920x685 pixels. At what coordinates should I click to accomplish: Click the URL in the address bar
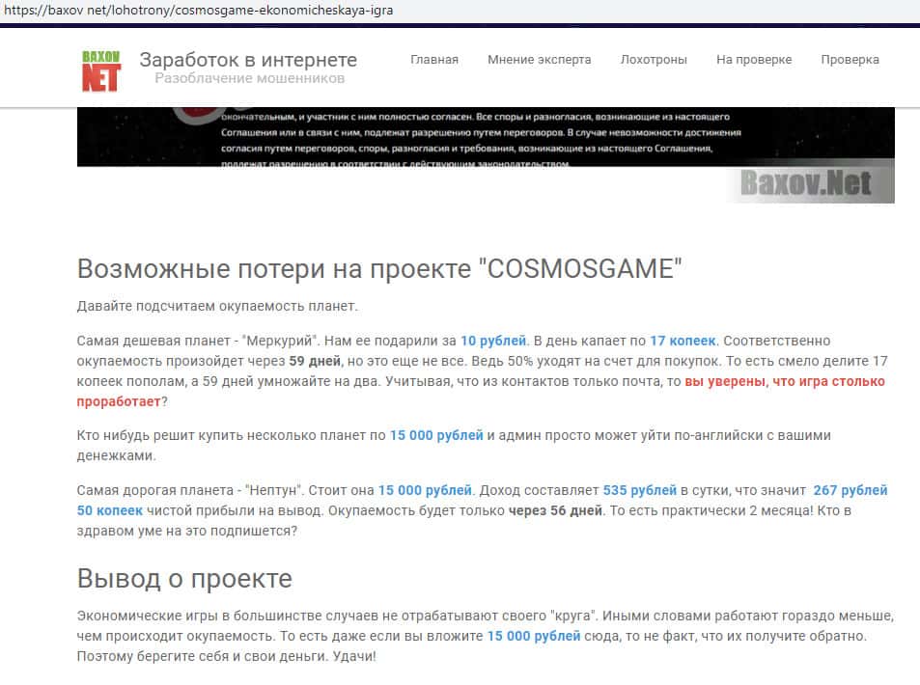coord(198,10)
